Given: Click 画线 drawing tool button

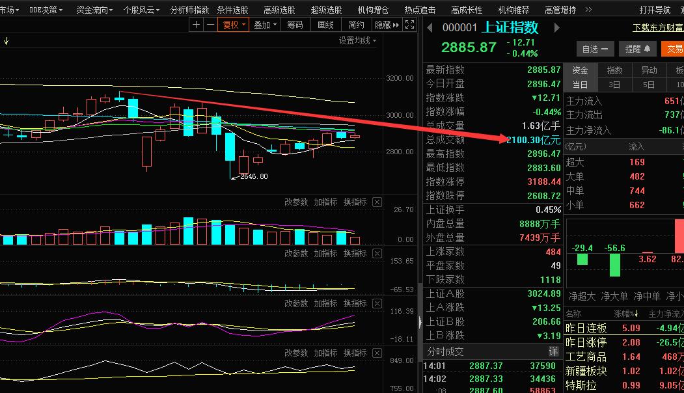Looking at the screenshot, I should [x=325, y=25].
